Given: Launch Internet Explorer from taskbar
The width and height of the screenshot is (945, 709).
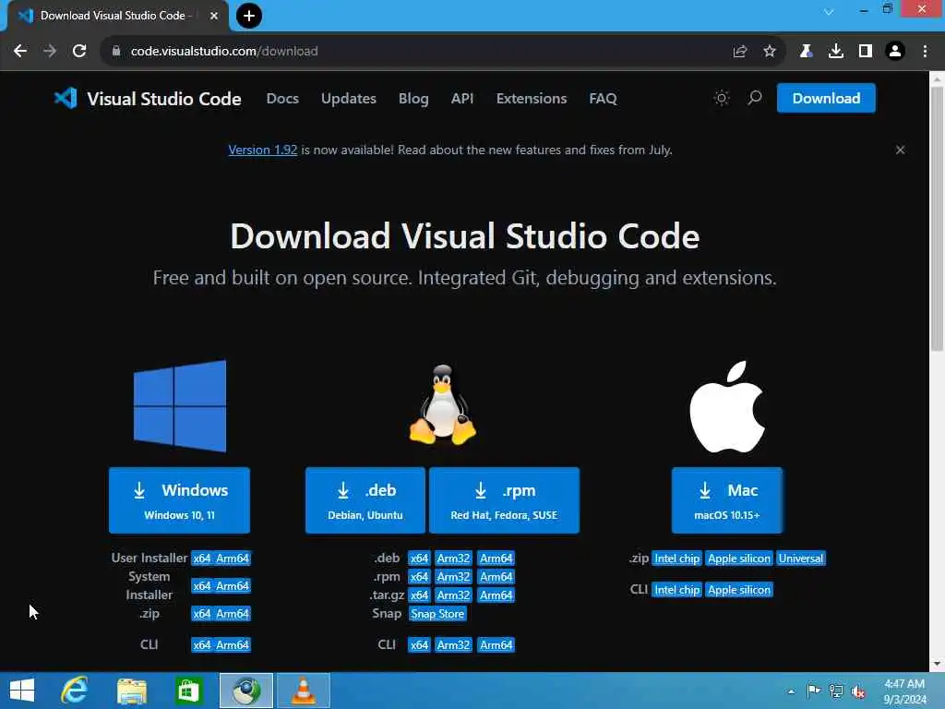Looking at the screenshot, I should coord(75,691).
